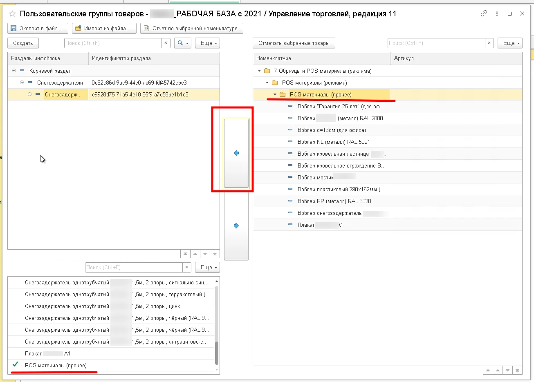Open Отчет по выбранной номенклатуре
The width and height of the screenshot is (534, 382).
click(x=191, y=28)
